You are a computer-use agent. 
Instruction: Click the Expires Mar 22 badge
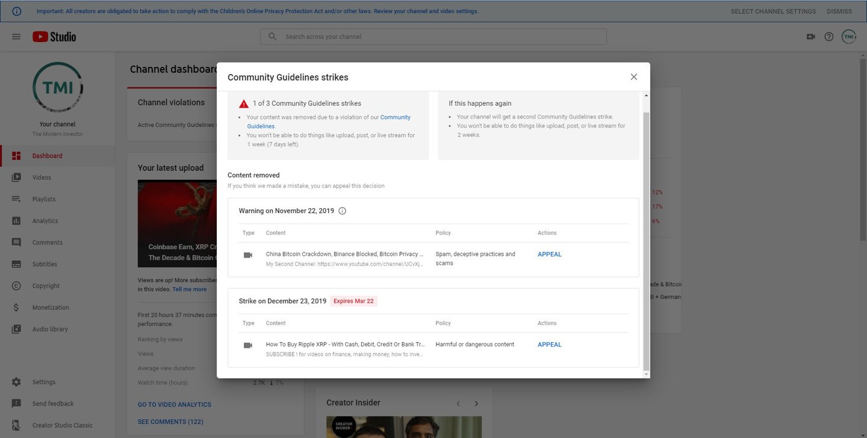click(353, 301)
